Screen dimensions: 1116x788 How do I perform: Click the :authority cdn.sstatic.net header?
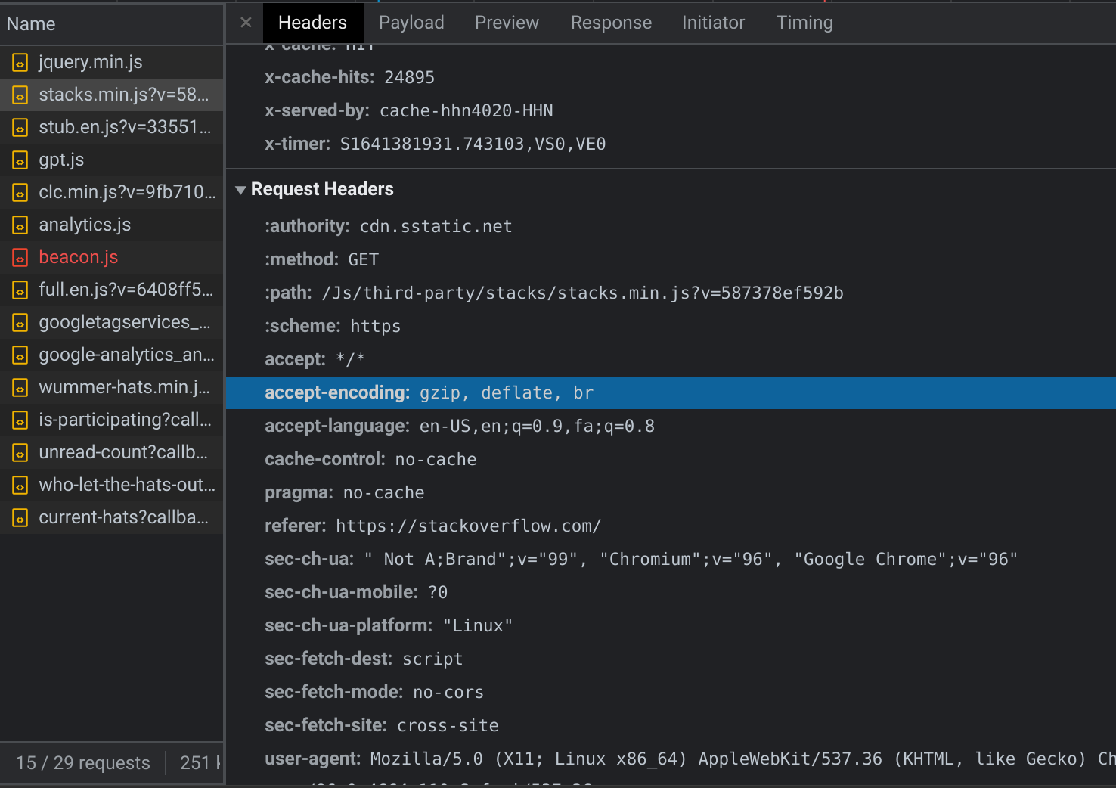[x=389, y=226]
